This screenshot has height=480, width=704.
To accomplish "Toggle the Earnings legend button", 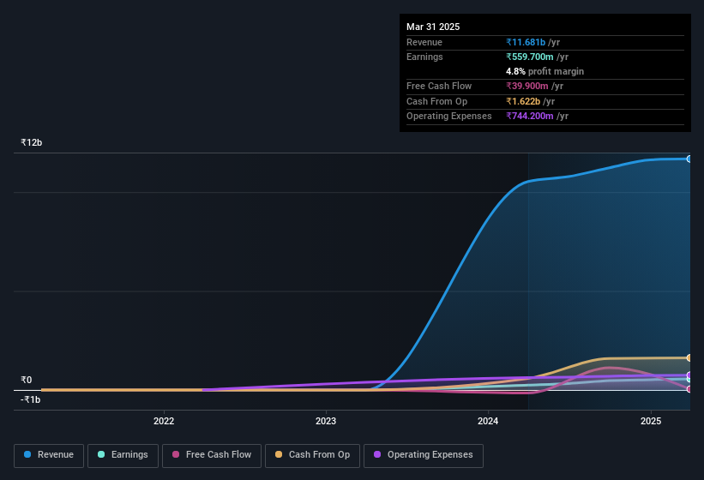I will coord(123,455).
